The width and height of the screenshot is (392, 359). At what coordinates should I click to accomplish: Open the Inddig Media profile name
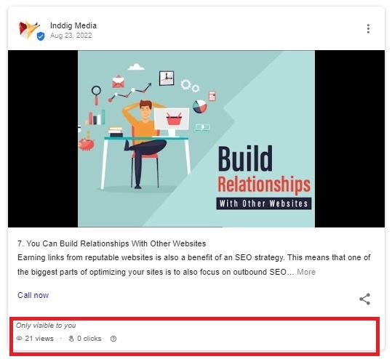coord(73,25)
